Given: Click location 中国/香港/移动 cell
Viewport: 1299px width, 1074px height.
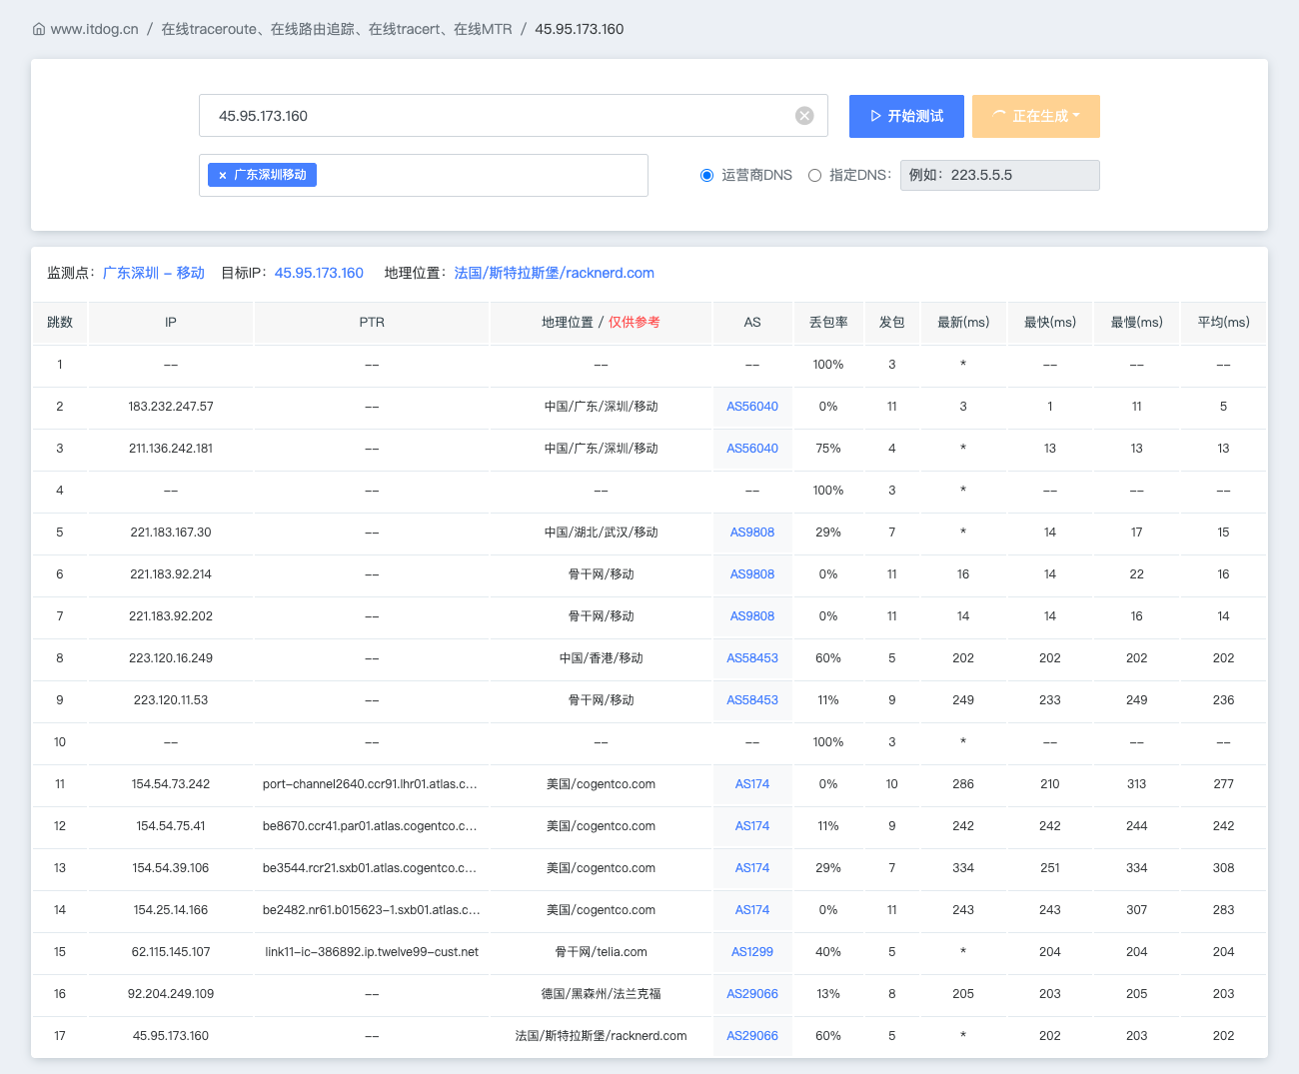Looking at the screenshot, I should [x=602, y=658].
